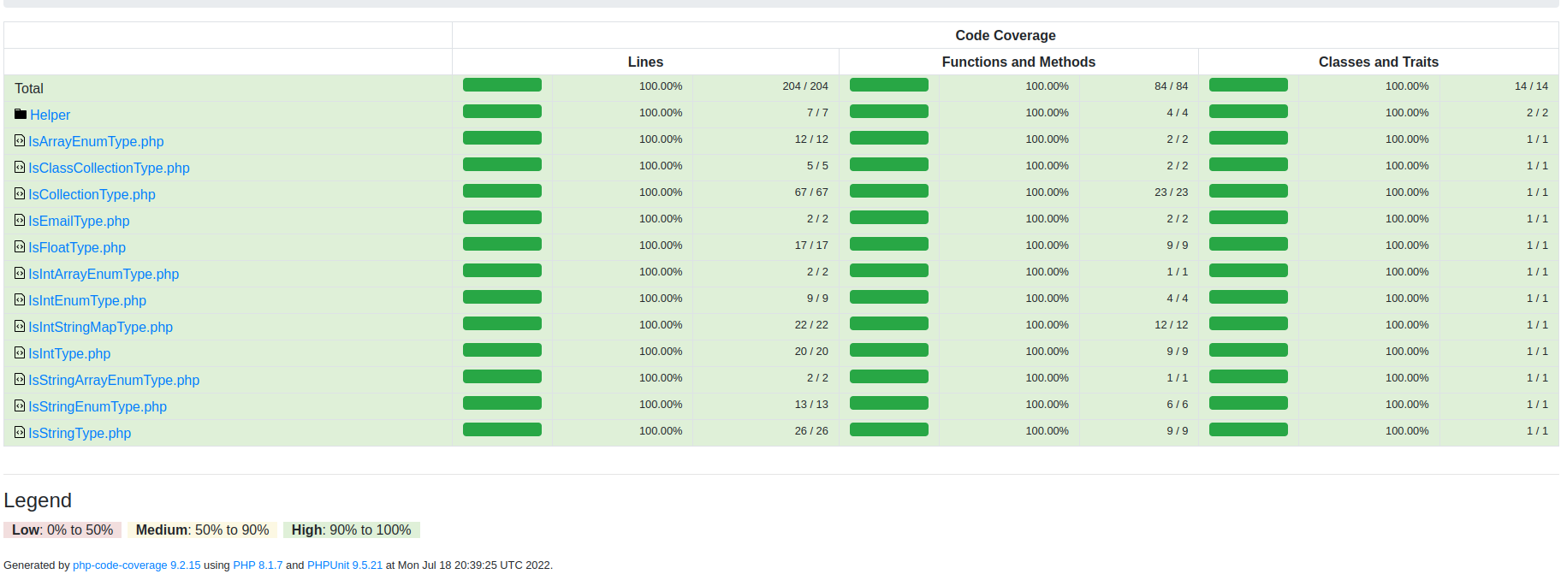Click the file icon beside IsEmailType.php
Screen dimensions: 1561x574
tap(20, 220)
